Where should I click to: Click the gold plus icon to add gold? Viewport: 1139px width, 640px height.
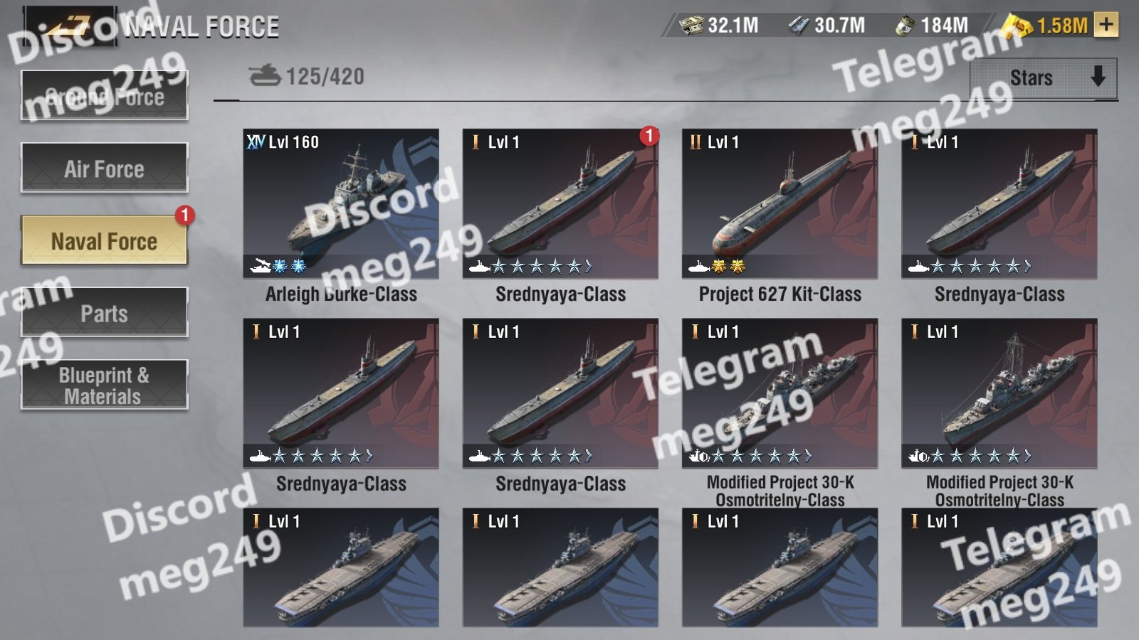tap(1106, 25)
